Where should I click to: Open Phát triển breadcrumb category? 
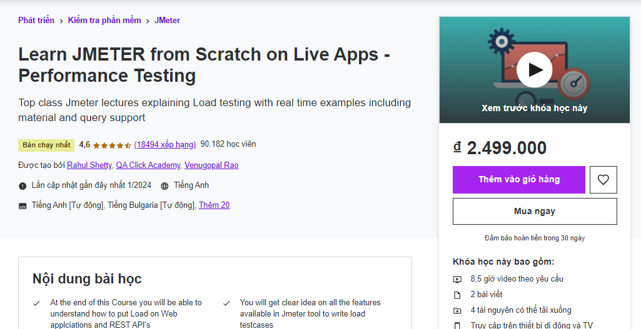(x=36, y=21)
